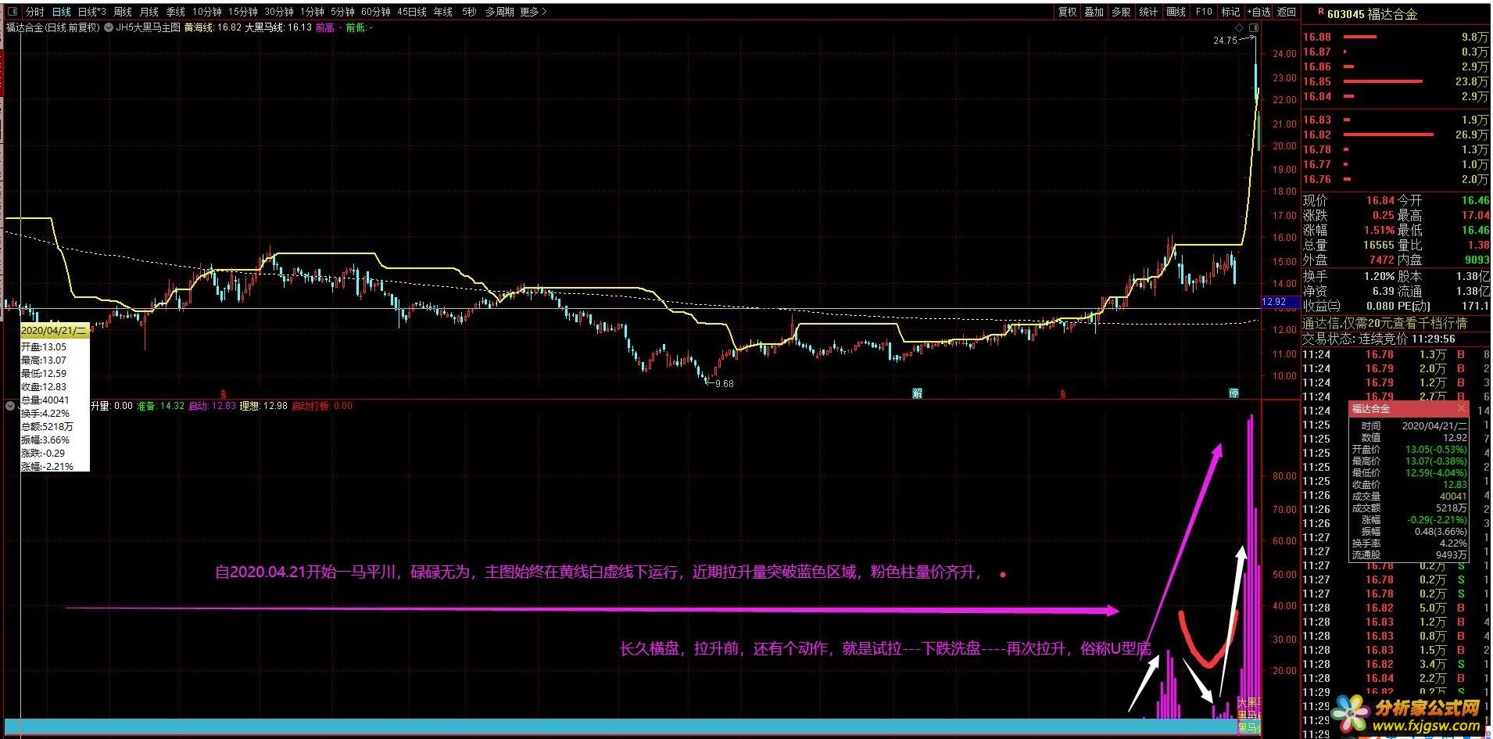Image resolution: width=1493 pixels, height=739 pixels.
Task: Open 多周期 multi-period view
Action: pos(499,12)
